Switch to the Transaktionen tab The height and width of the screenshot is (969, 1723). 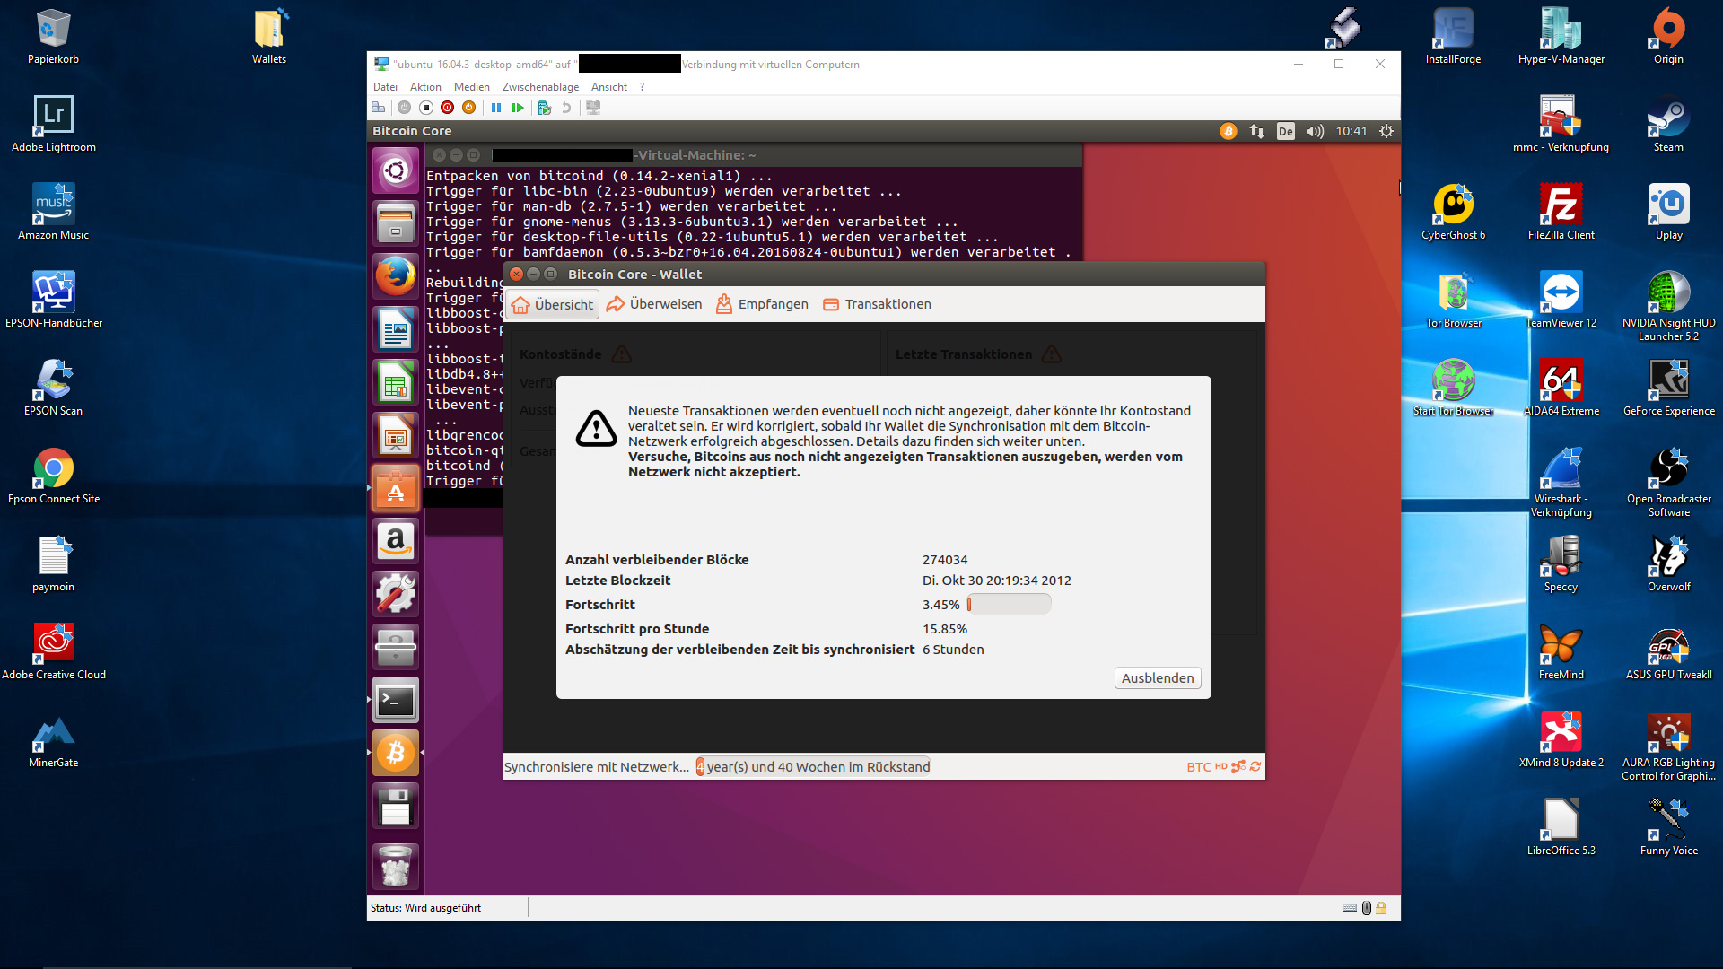coord(877,304)
